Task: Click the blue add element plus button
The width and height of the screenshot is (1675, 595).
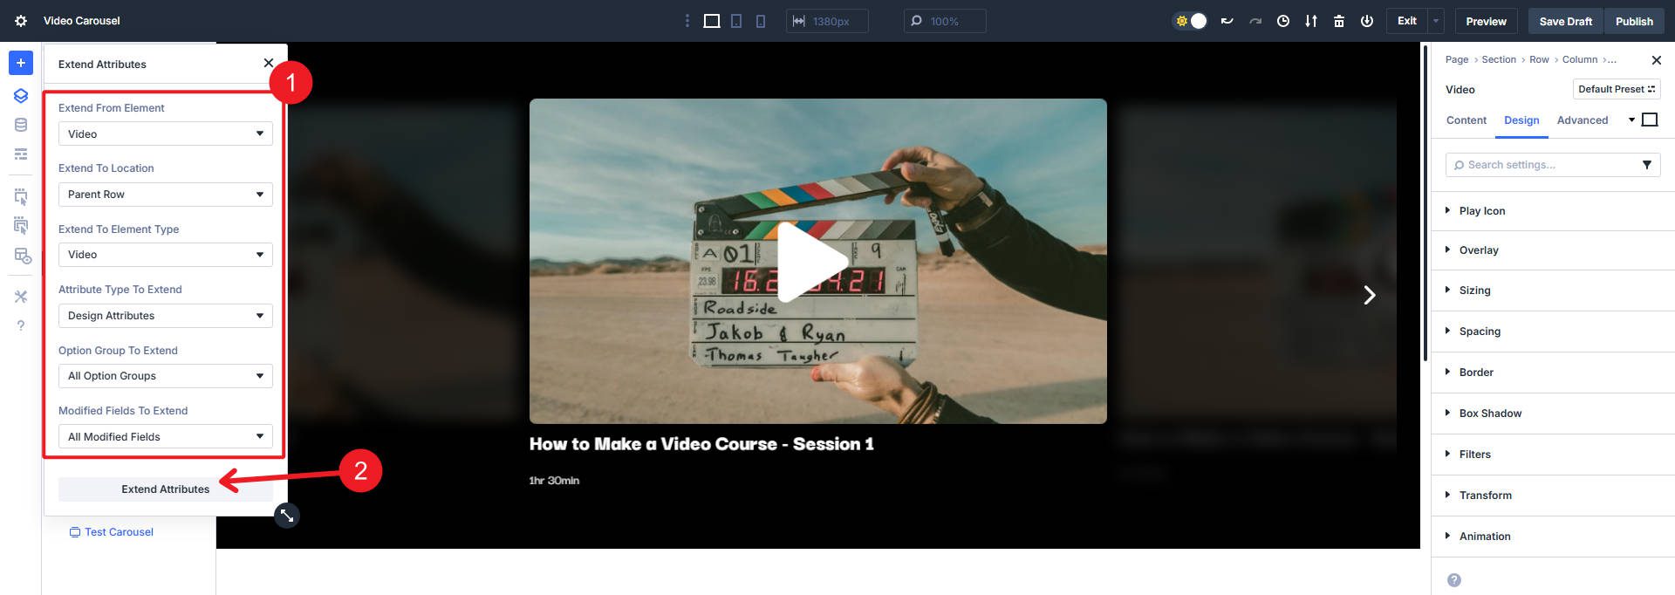Action: (x=21, y=63)
